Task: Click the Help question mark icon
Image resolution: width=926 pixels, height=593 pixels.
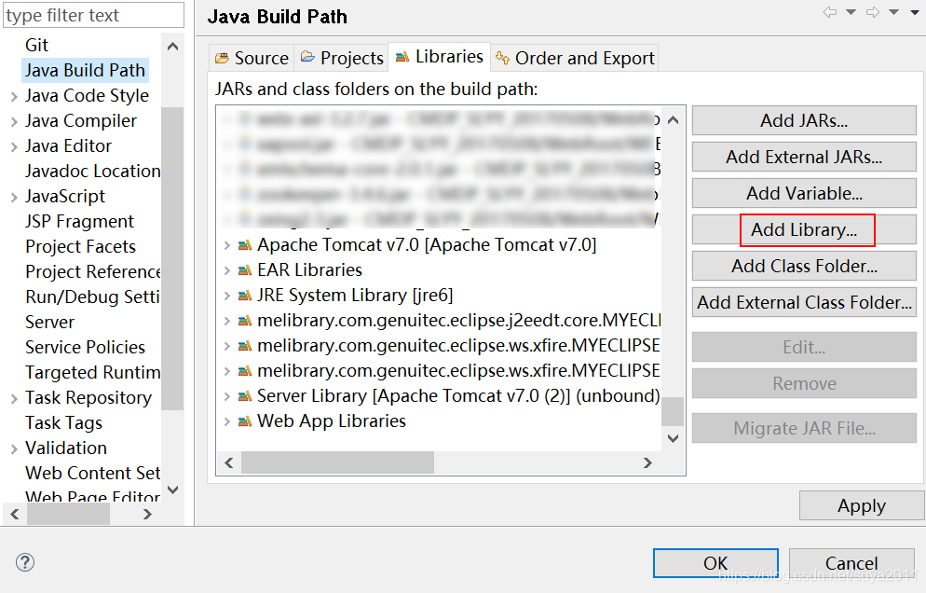Action: pyautogui.click(x=23, y=561)
